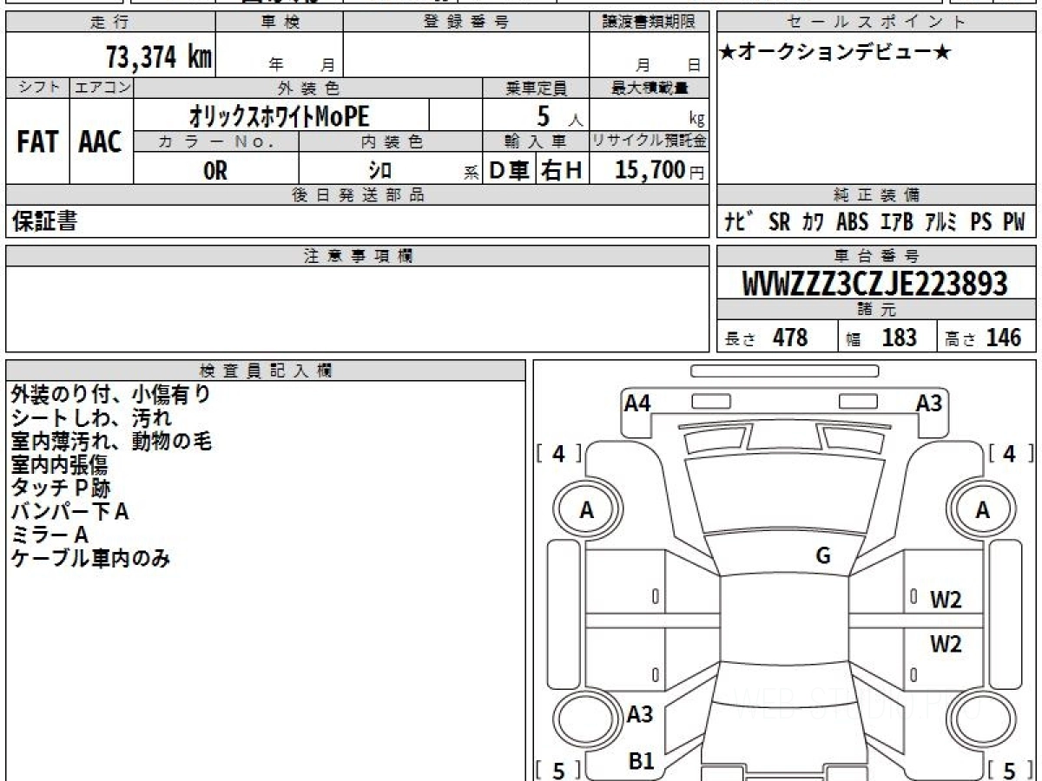
Task: Click the A3 mark at top-right of diagram
Action: (x=929, y=403)
